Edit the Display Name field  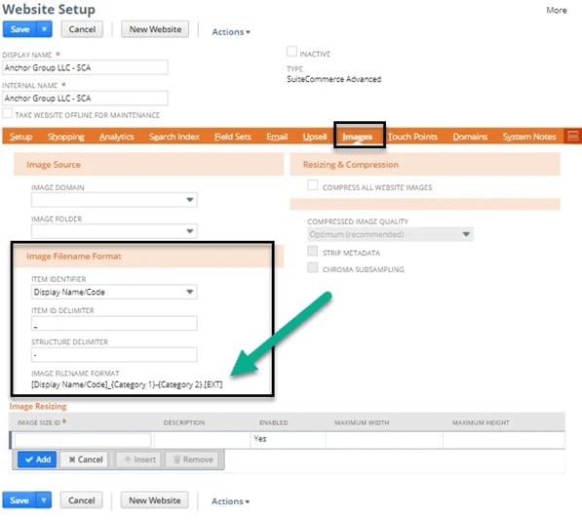pos(85,67)
